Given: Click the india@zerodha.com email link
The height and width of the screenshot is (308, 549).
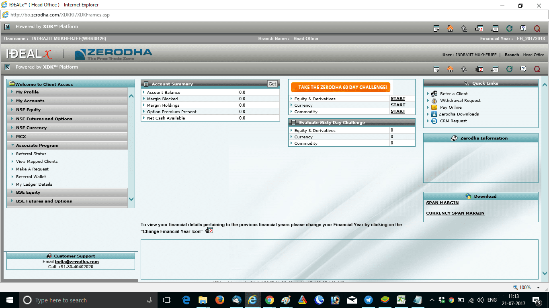Looking at the screenshot, I should [77, 262].
